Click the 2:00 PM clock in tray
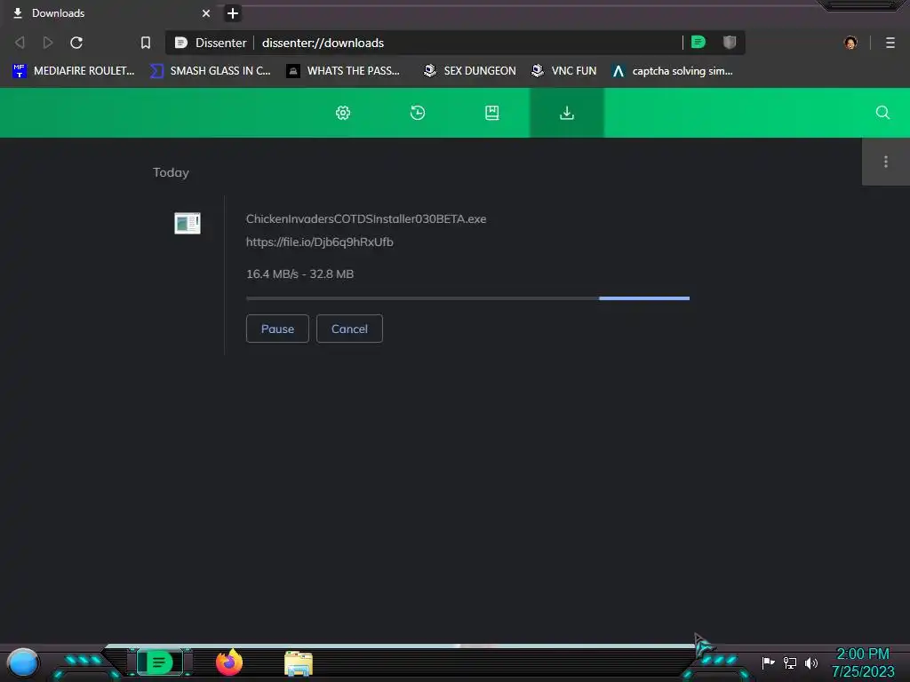Image resolution: width=910 pixels, height=682 pixels. 863,654
